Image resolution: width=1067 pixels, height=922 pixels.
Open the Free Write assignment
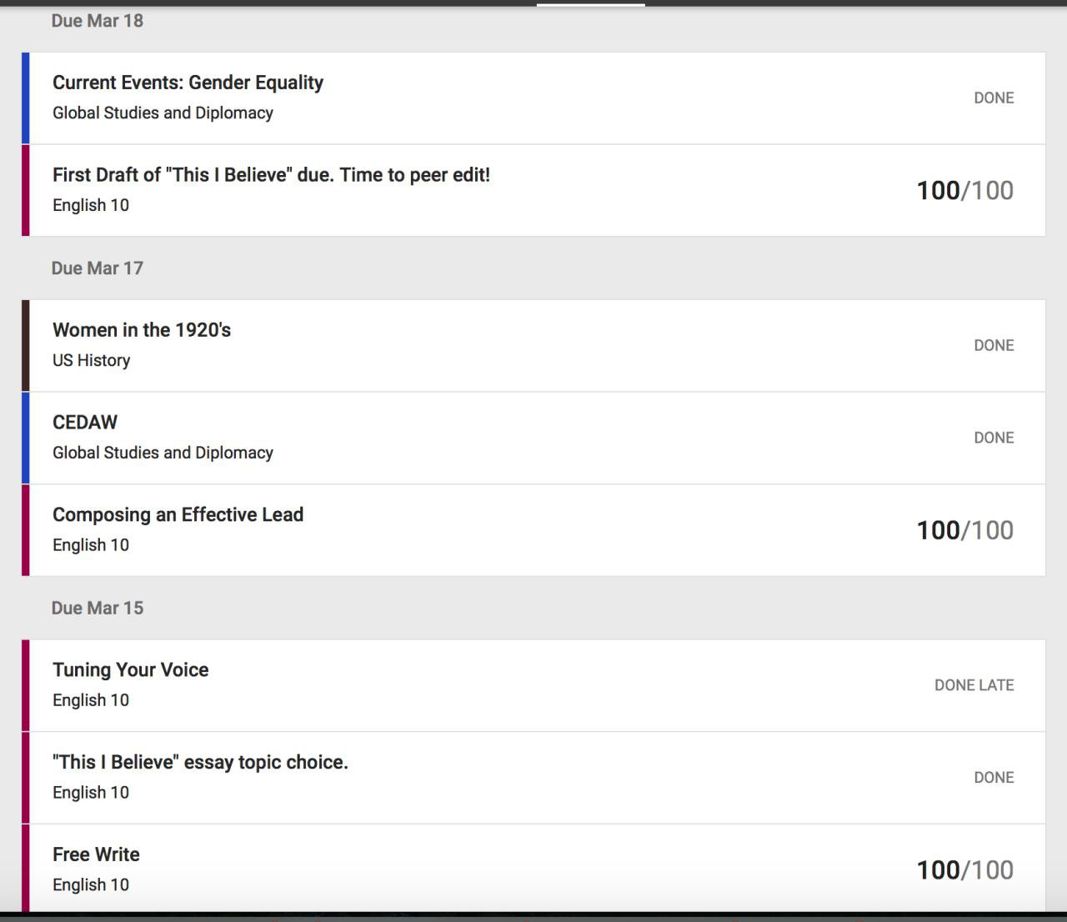(96, 855)
